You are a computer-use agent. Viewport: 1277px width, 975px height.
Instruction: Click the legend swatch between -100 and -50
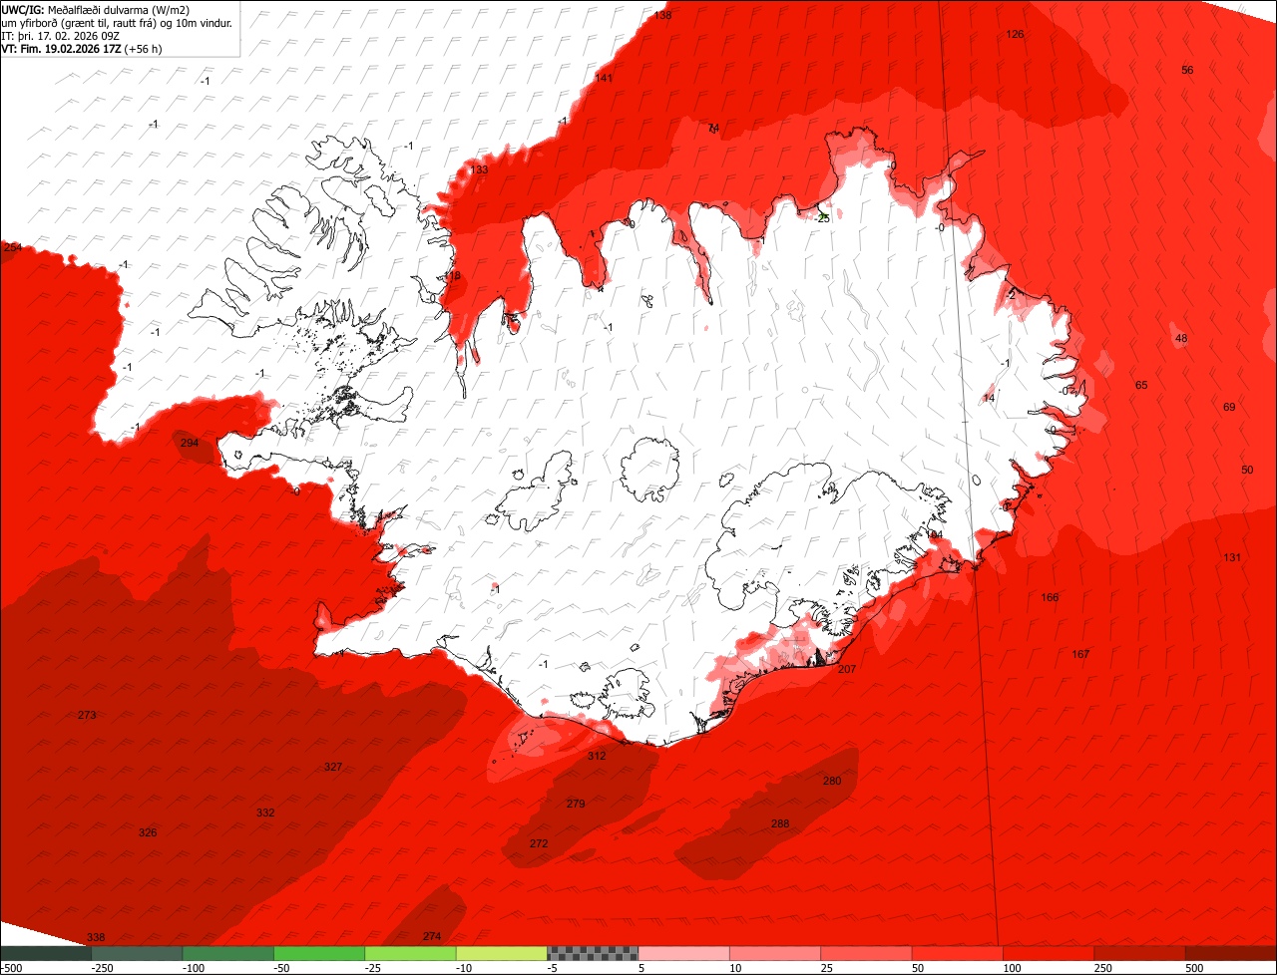tap(228, 953)
